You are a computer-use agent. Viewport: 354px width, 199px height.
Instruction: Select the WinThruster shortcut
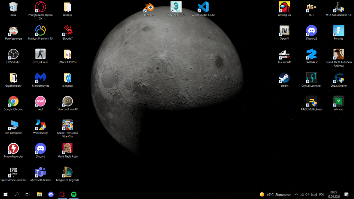(40, 127)
